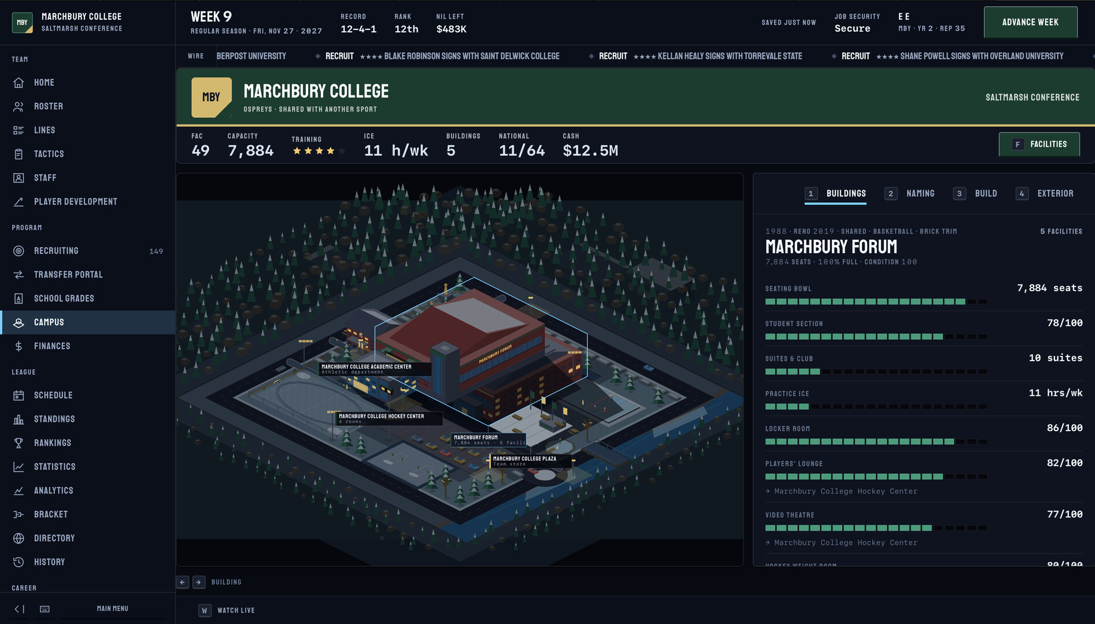The height and width of the screenshot is (624, 1095).
Task: Open the Facilities button
Action: 1039,144
